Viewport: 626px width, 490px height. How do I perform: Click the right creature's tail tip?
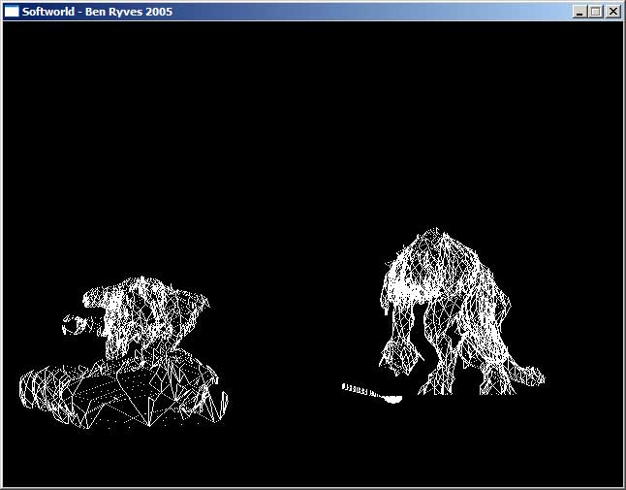point(536,376)
